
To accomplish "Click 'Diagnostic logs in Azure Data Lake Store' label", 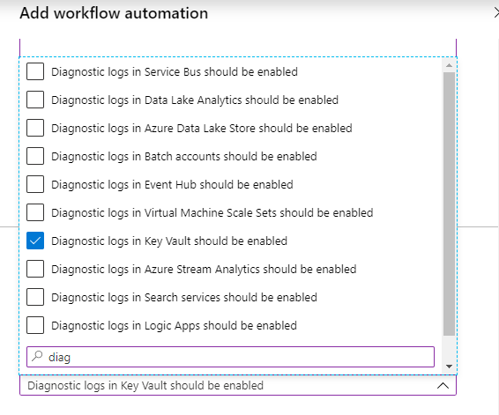I will pos(202,128).
